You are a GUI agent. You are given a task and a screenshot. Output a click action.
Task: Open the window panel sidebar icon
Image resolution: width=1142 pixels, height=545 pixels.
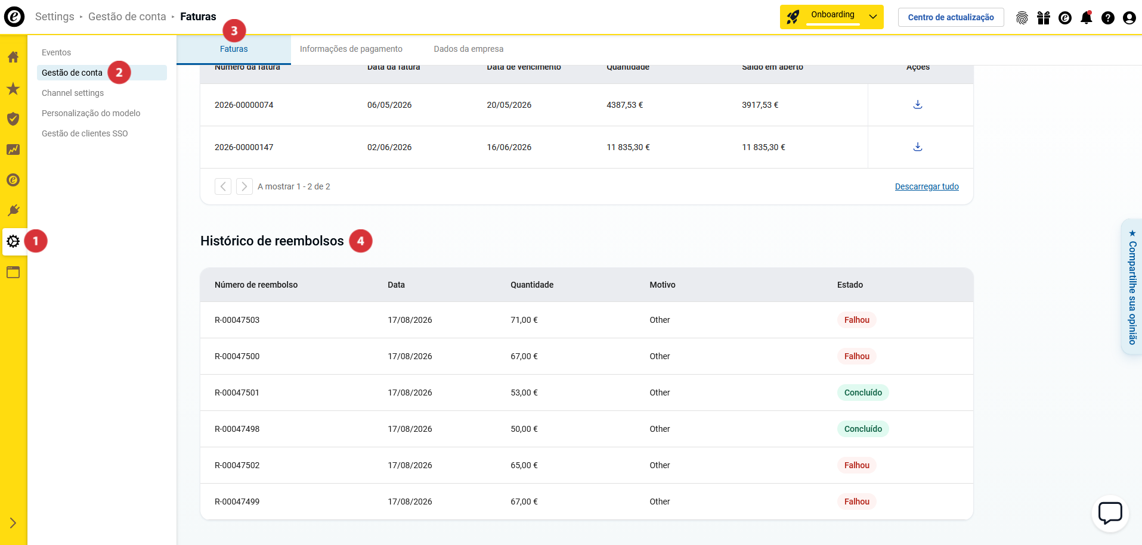(x=13, y=272)
